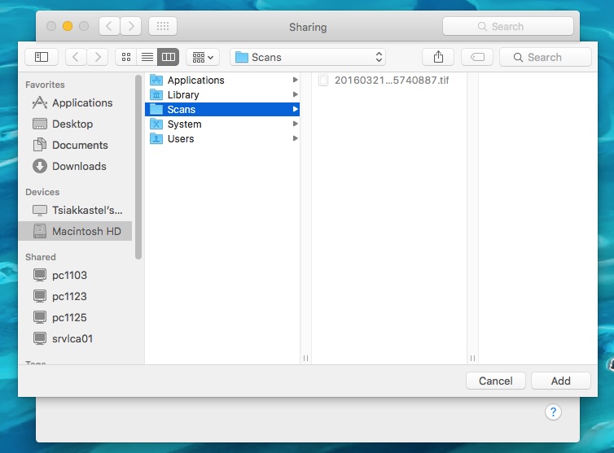Click the Add button
Viewport: 614px width, 453px height.
pyautogui.click(x=561, y=381)
